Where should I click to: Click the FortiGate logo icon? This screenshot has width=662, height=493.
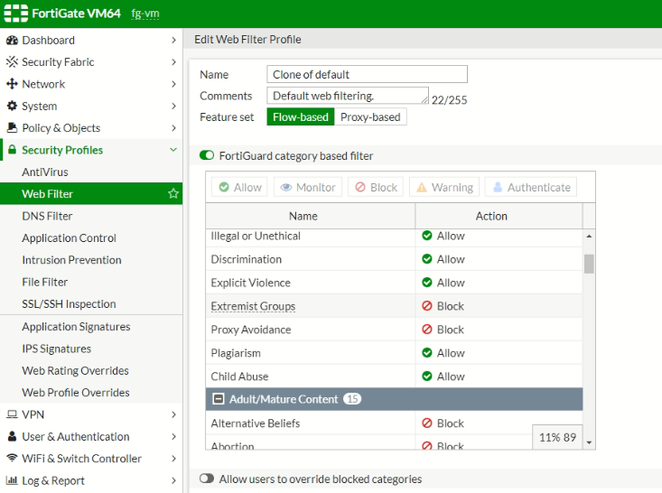click(x=15, y=14)
